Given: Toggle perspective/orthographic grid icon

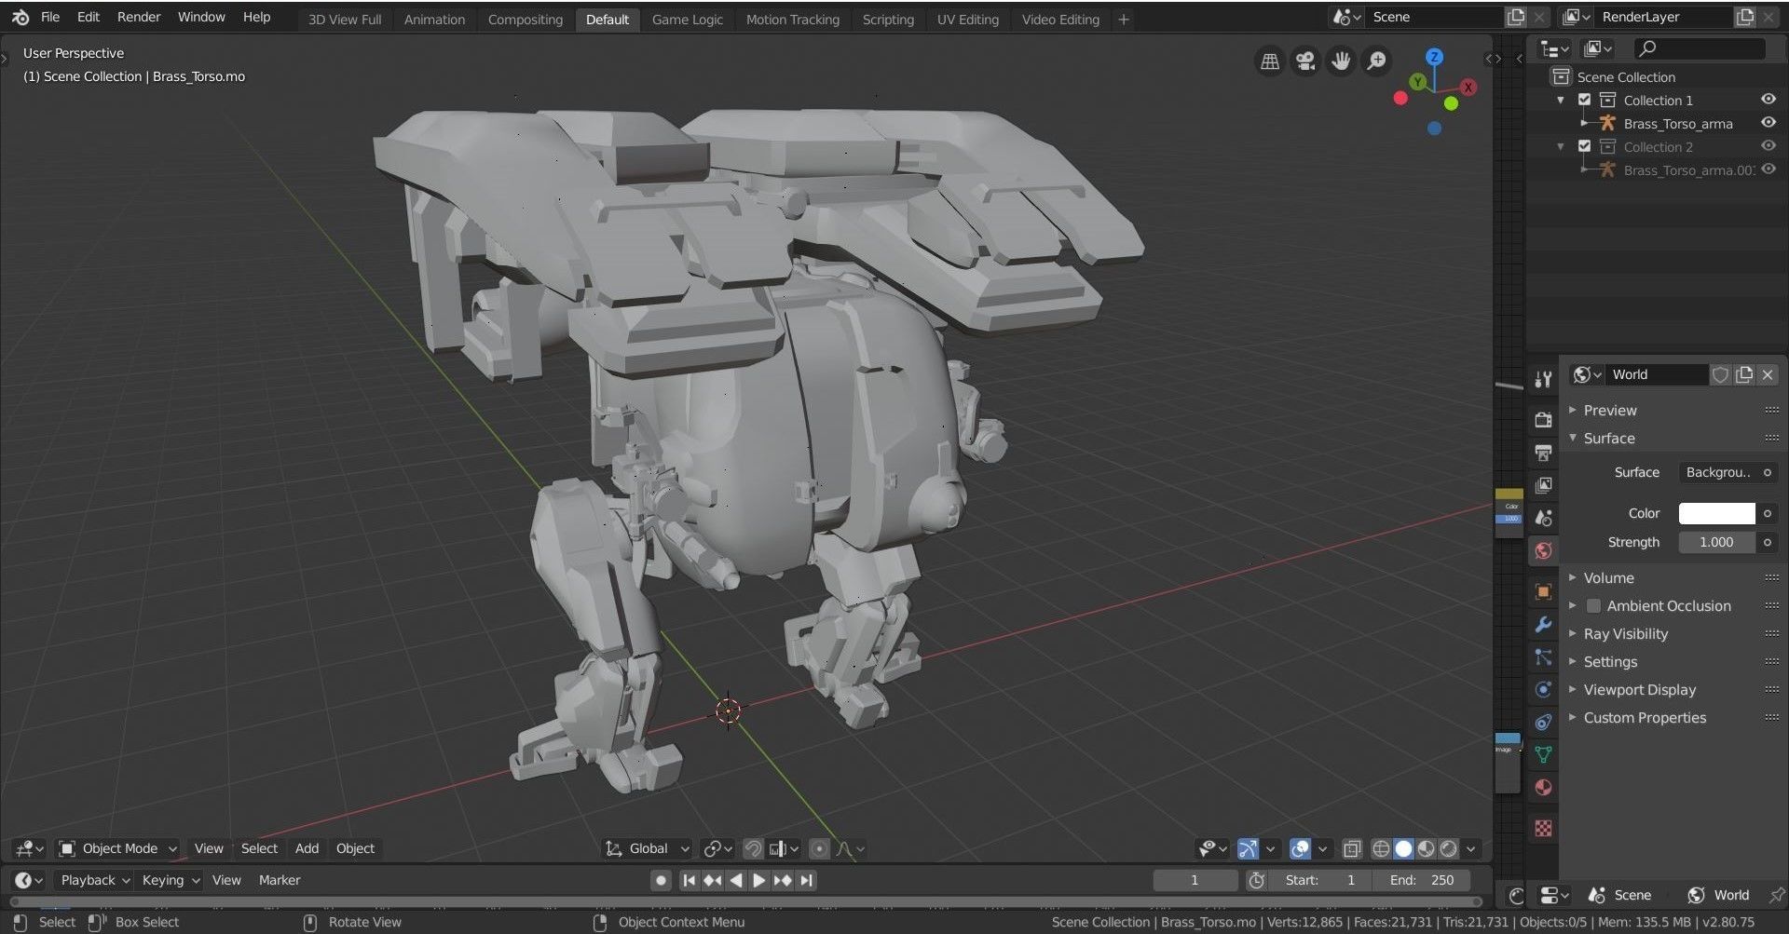Looking at the screenshot, I should click(x=1270, y=61).
